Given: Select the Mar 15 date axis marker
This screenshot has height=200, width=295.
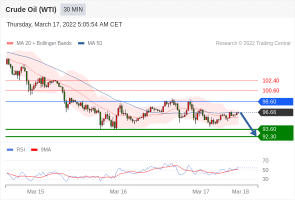Looking at the screenshot, I should point(35,191).
